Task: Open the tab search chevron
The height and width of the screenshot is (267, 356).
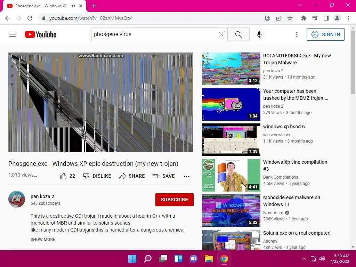Action: (300, 5)
